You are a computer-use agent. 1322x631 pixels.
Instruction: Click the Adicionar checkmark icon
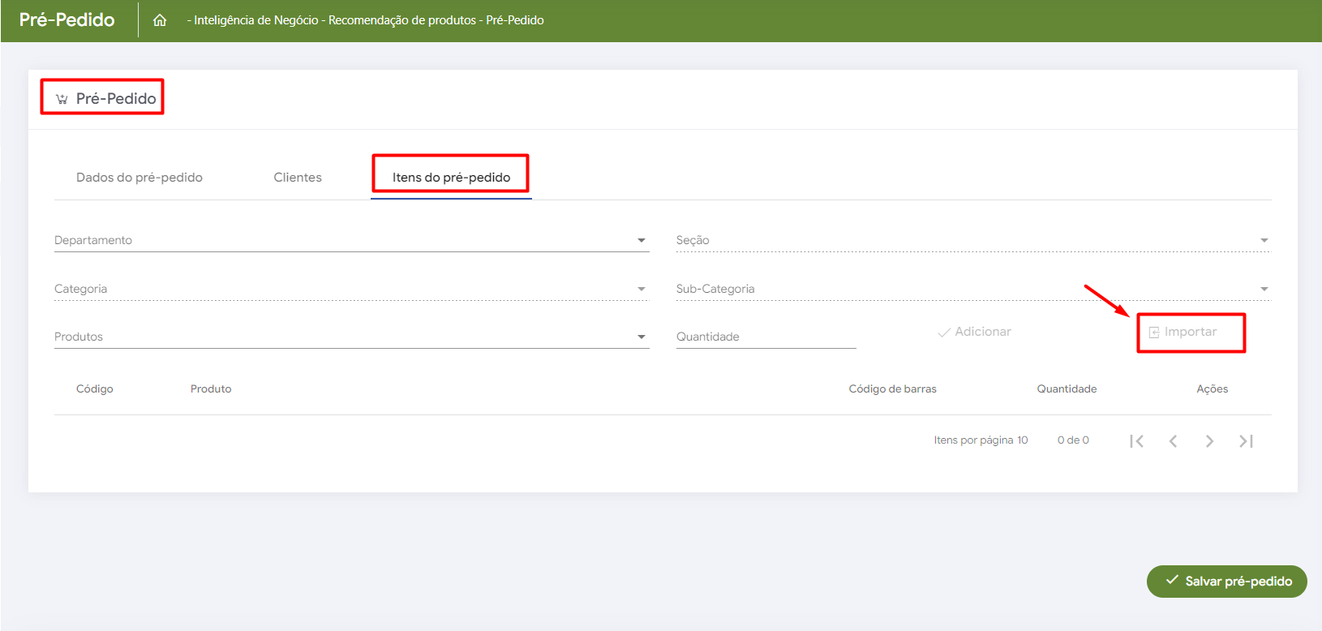pyautogui.click(x=944, y=333)
